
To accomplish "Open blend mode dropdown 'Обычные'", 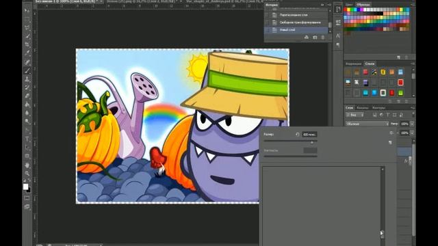I will (x=368, y=124).
